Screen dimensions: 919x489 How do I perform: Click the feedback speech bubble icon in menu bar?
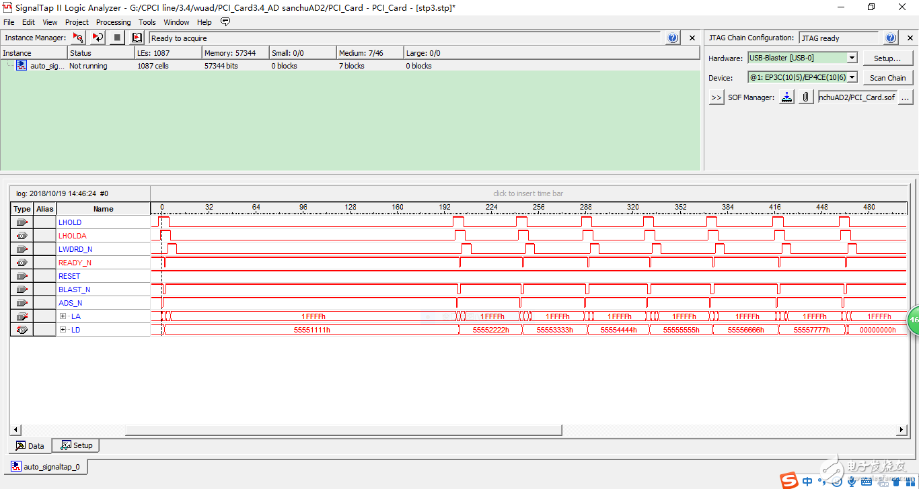click(225, 22)
